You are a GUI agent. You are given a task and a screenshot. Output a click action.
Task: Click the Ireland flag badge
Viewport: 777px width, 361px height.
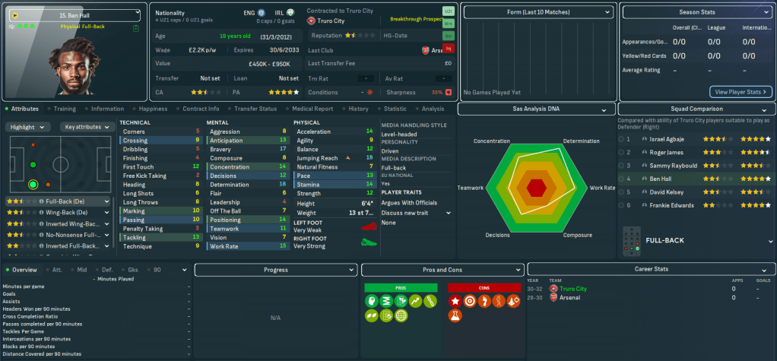pos(290,13)
